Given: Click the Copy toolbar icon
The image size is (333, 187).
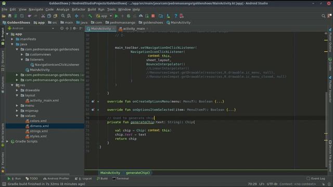Looking at the screenshot, I should (49, 16).
